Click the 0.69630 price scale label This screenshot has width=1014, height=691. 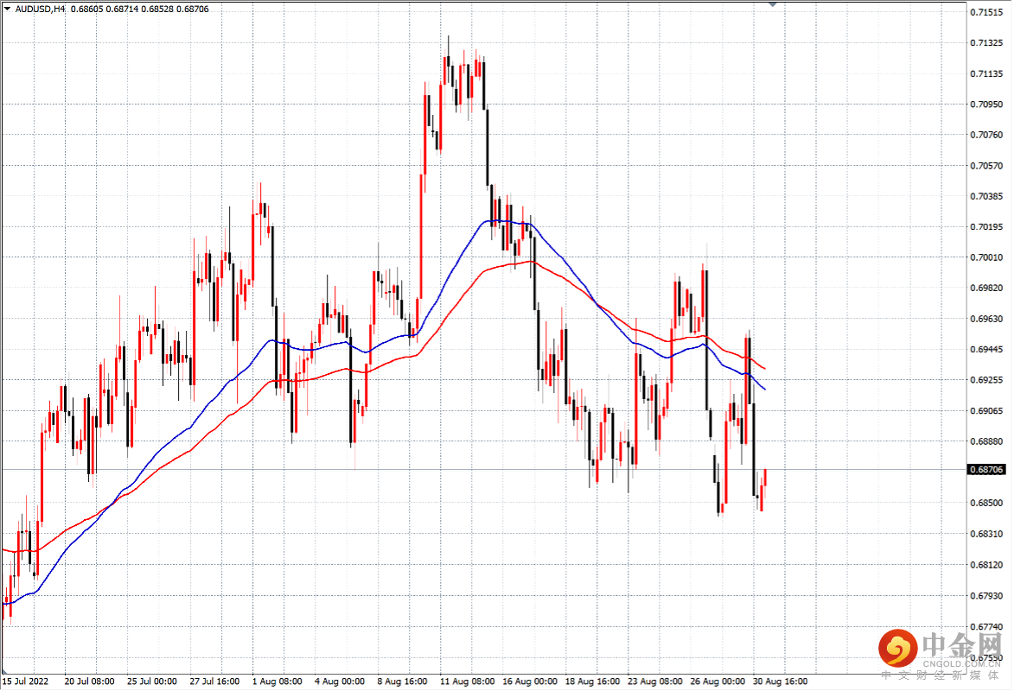pos(987,319)
